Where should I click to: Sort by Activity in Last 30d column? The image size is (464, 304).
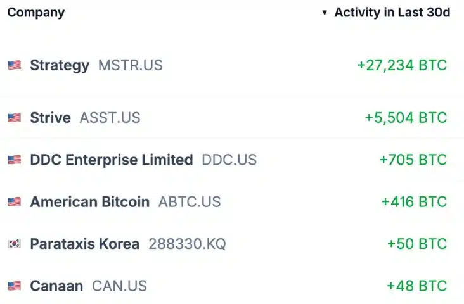392,13
